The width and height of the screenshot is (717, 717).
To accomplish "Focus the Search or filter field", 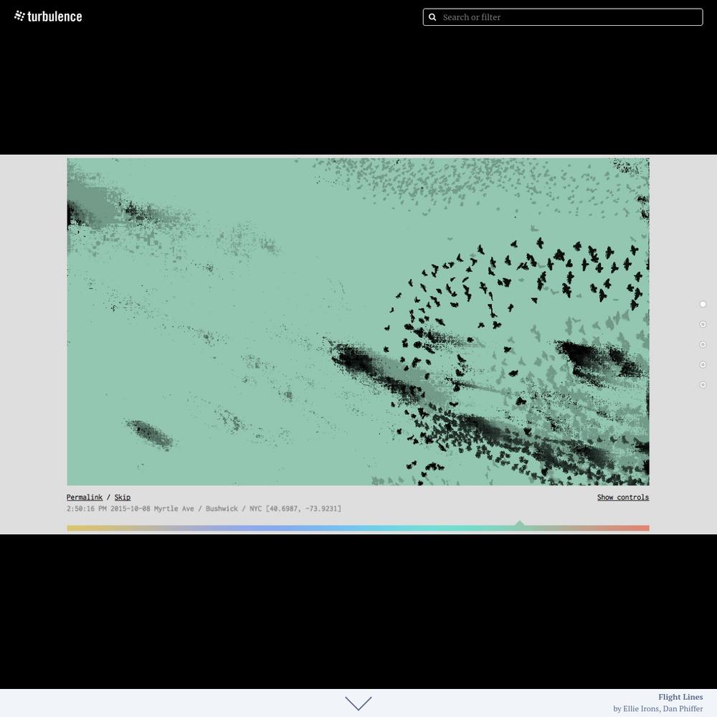I will tap(562, 17).
